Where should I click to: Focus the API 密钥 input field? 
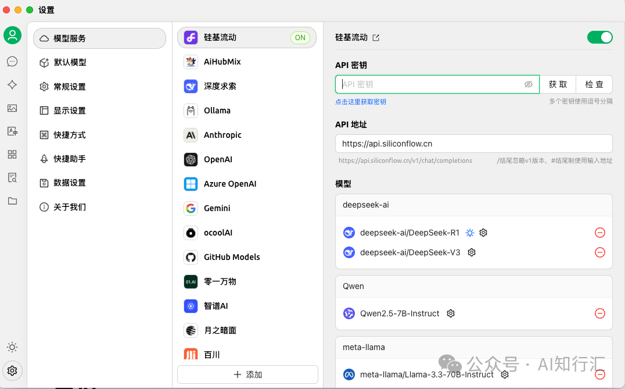pos(437,84)
